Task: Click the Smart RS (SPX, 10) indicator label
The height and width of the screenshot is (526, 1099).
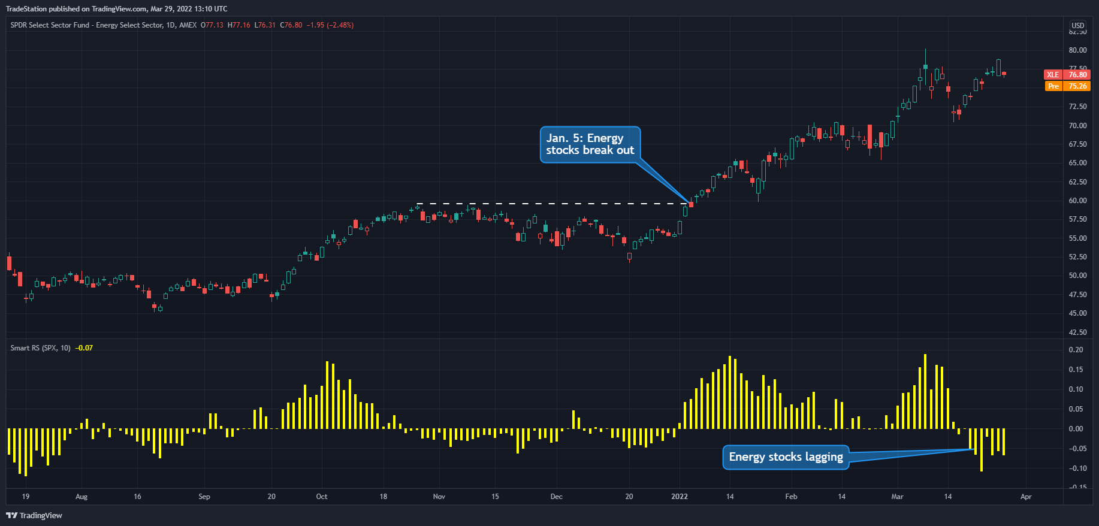Action: 40,348
